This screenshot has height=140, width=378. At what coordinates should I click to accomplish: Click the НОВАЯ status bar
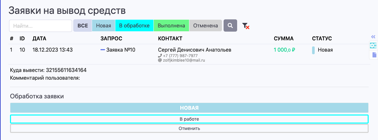(x=189, y=108)
